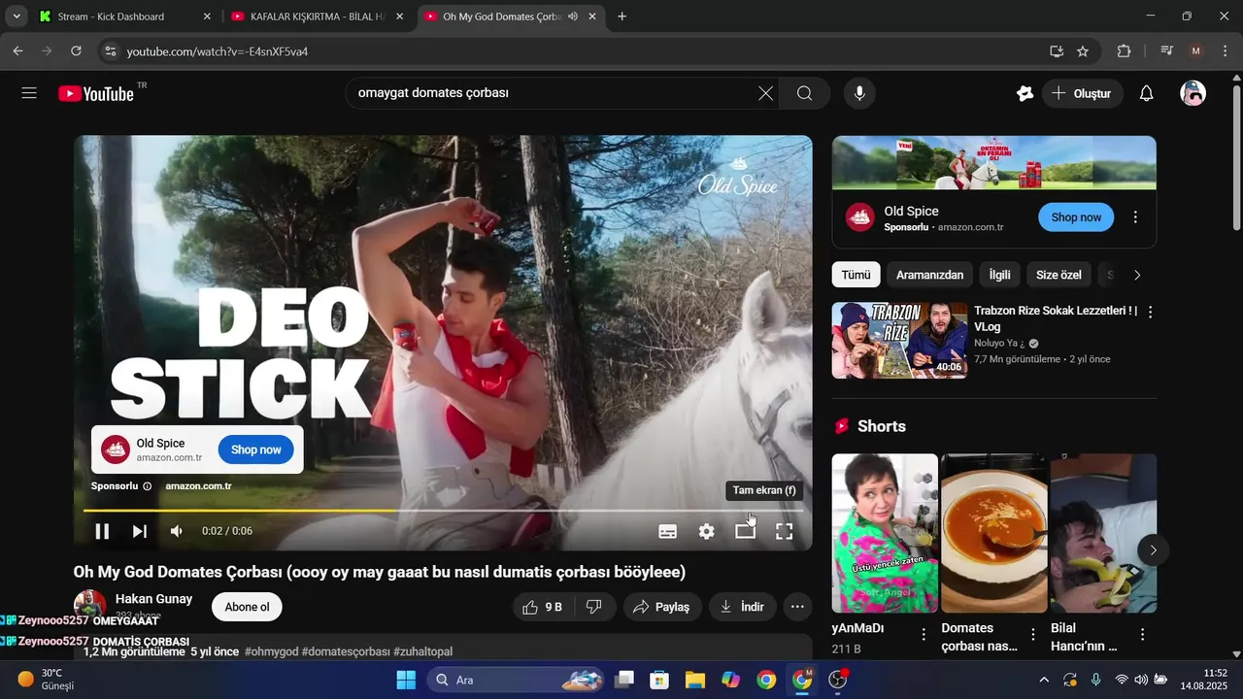Open the Sponsorlu info icon in the player
Image resolution: width=1243 pixels, height=699 pixels.
[148, 486]
